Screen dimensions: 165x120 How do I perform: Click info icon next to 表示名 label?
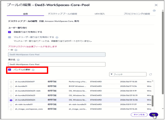[x=18, y=60]
